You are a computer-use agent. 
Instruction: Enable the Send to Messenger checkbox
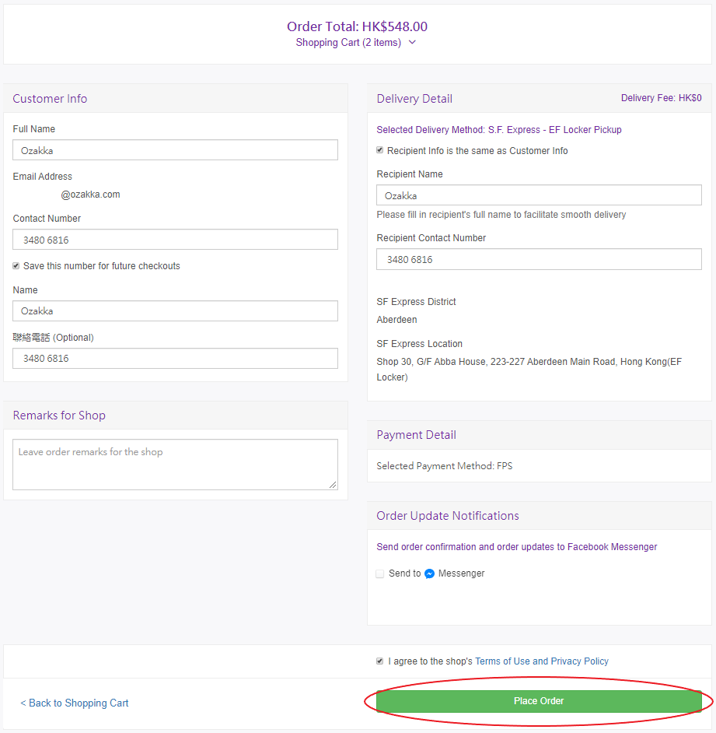point(380,573)
